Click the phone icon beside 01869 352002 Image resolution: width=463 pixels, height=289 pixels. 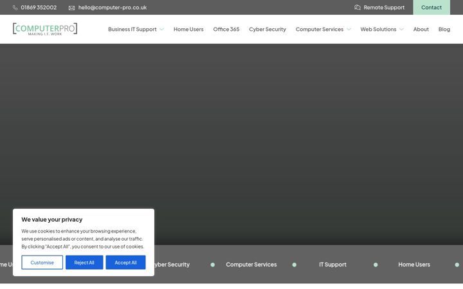tap(15, 8)
